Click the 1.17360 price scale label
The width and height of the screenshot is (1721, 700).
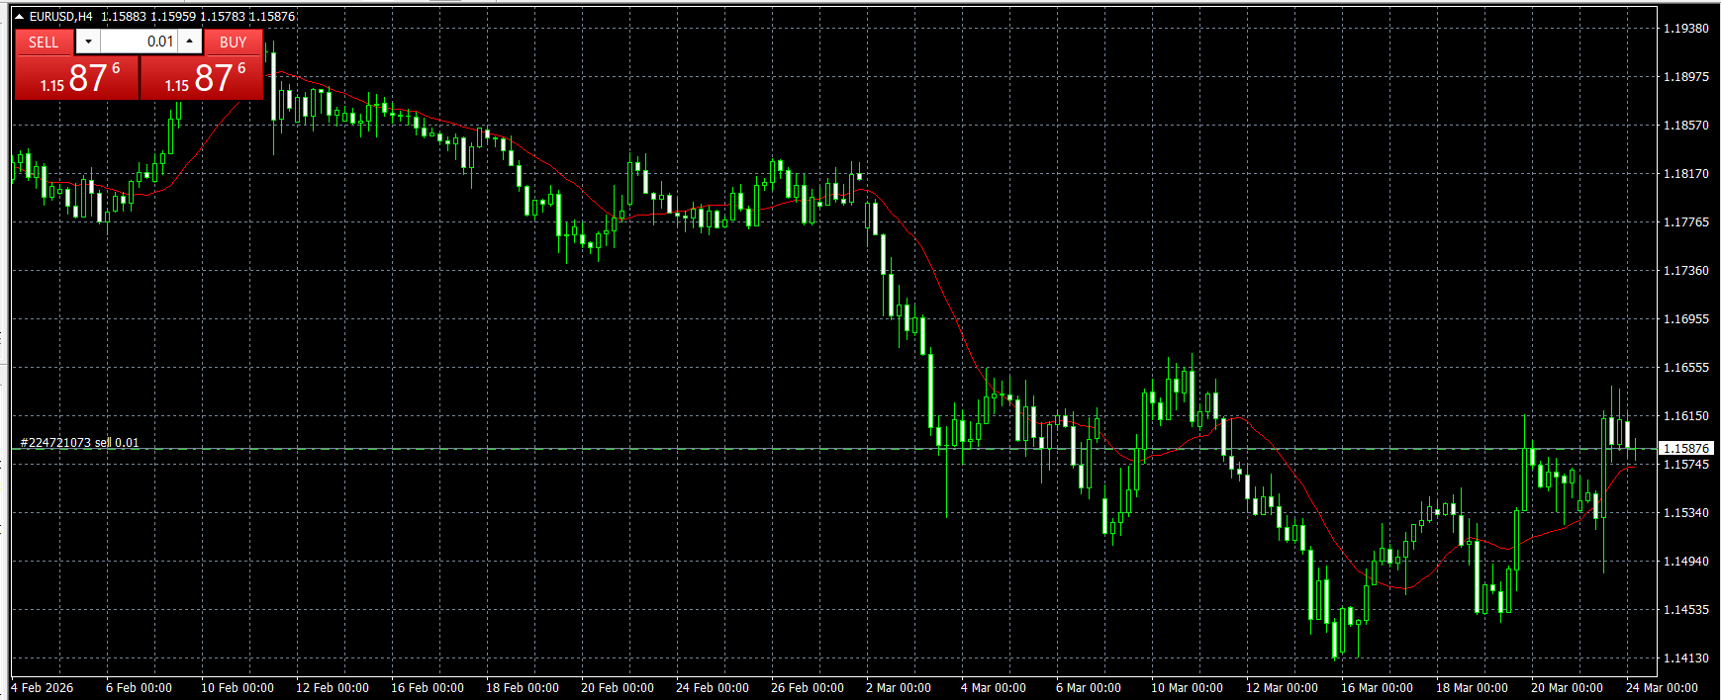click(x=1685, y=271)
